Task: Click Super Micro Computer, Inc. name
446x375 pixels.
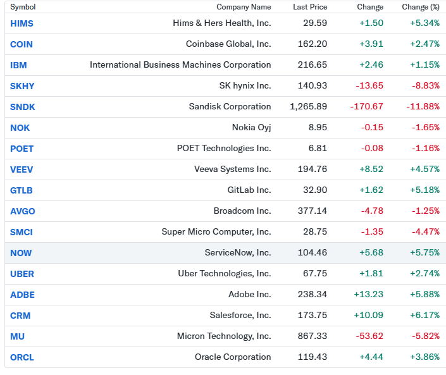Action: tap(216, 231)
